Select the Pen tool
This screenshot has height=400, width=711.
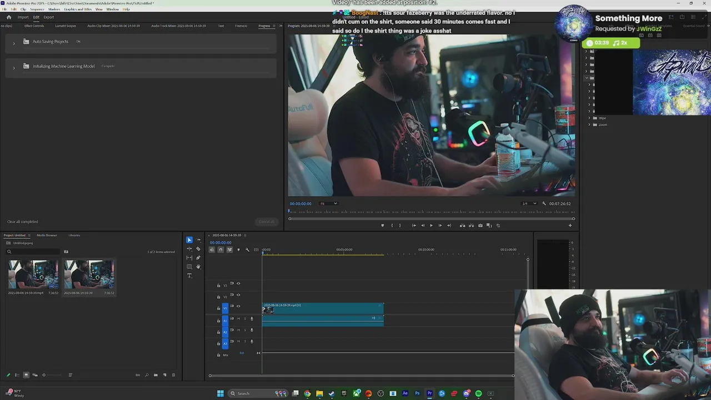(x=198, y=258)
